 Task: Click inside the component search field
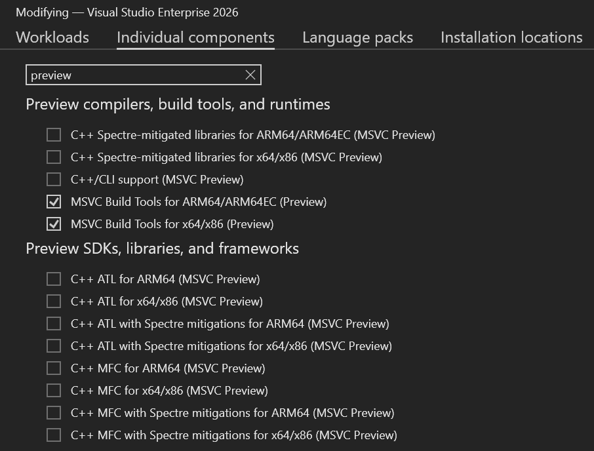[131, 75]
